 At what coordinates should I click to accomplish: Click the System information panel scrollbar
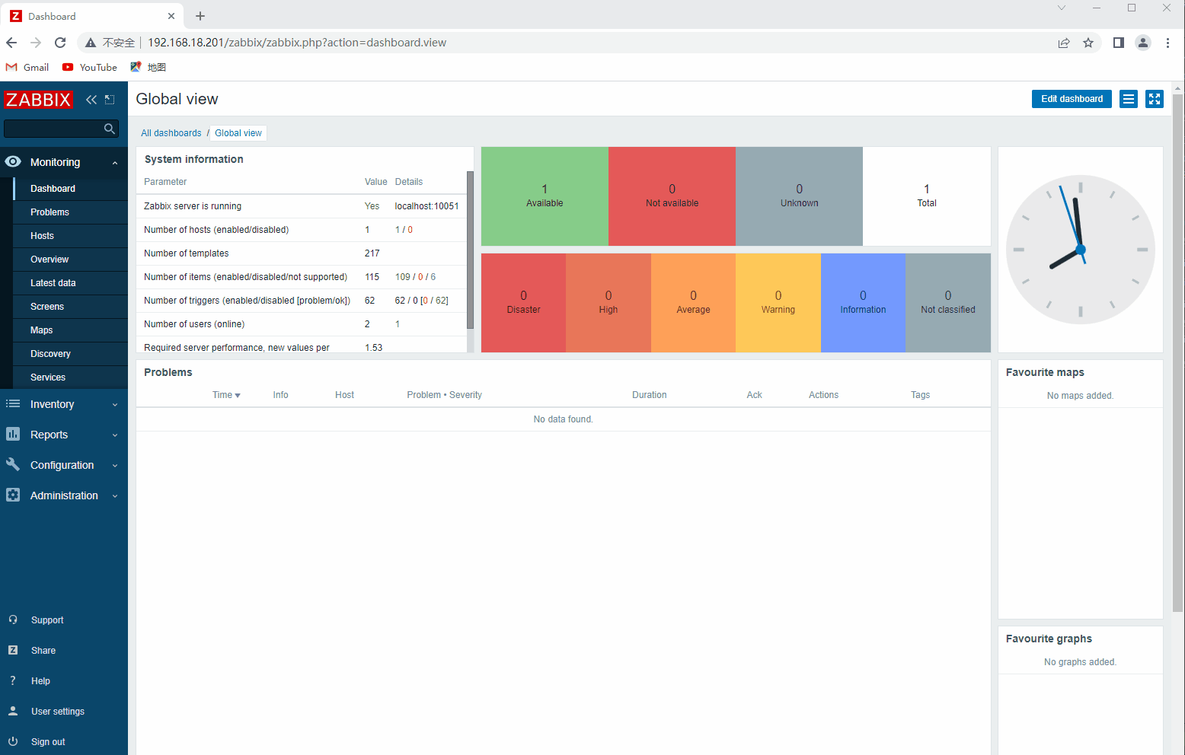pos(470,251)
